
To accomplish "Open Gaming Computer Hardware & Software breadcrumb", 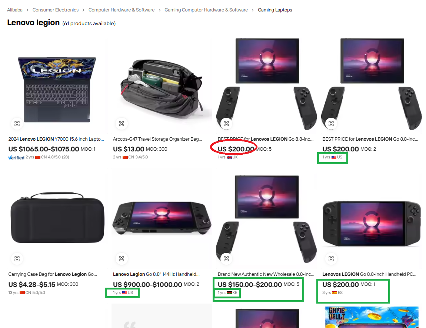I will click(206, 10).
